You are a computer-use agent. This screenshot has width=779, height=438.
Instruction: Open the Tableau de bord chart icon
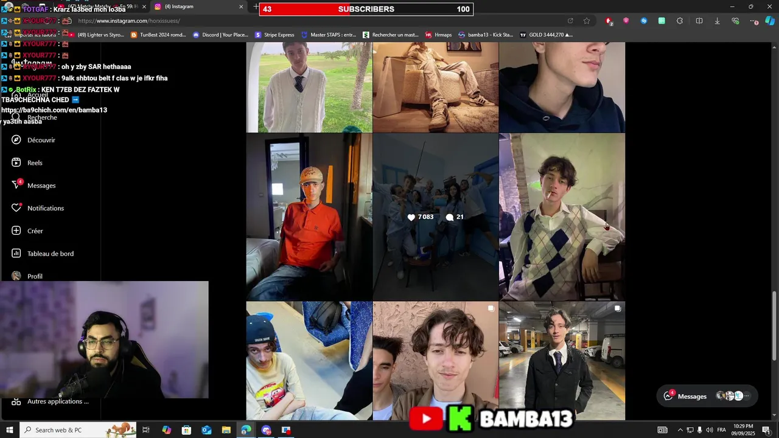pos(16,253)
